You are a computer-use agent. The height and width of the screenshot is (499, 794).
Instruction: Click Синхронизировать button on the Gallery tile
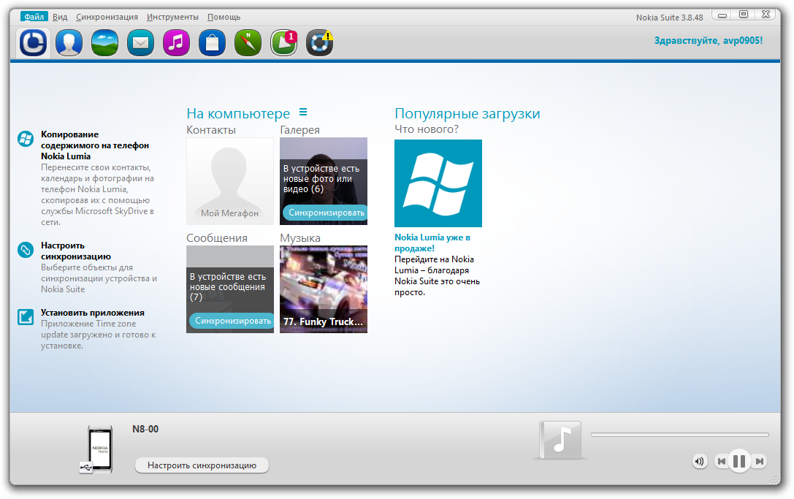coord(325,213)
